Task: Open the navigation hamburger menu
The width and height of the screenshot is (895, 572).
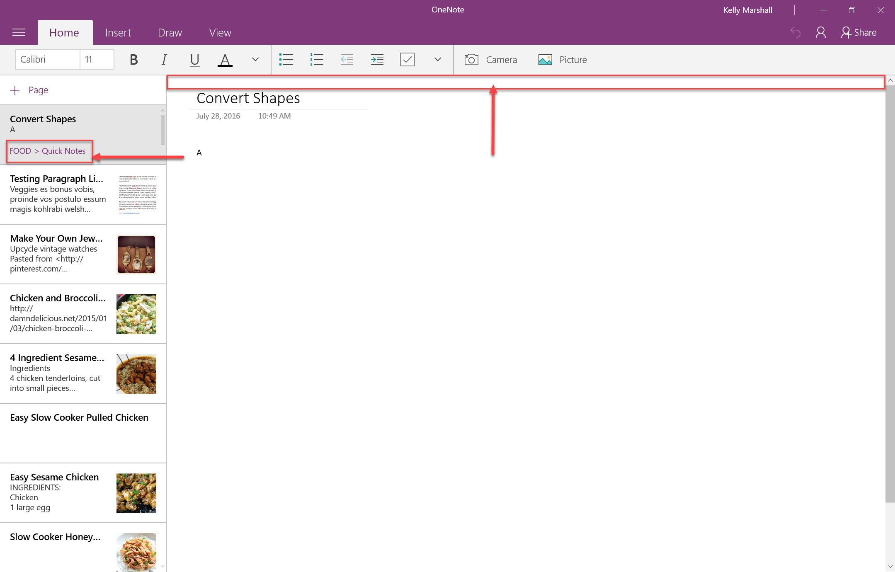Action: tap(19, 32)
